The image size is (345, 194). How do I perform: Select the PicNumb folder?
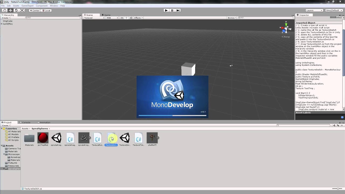pyautogui.click(x=11, y=163)
